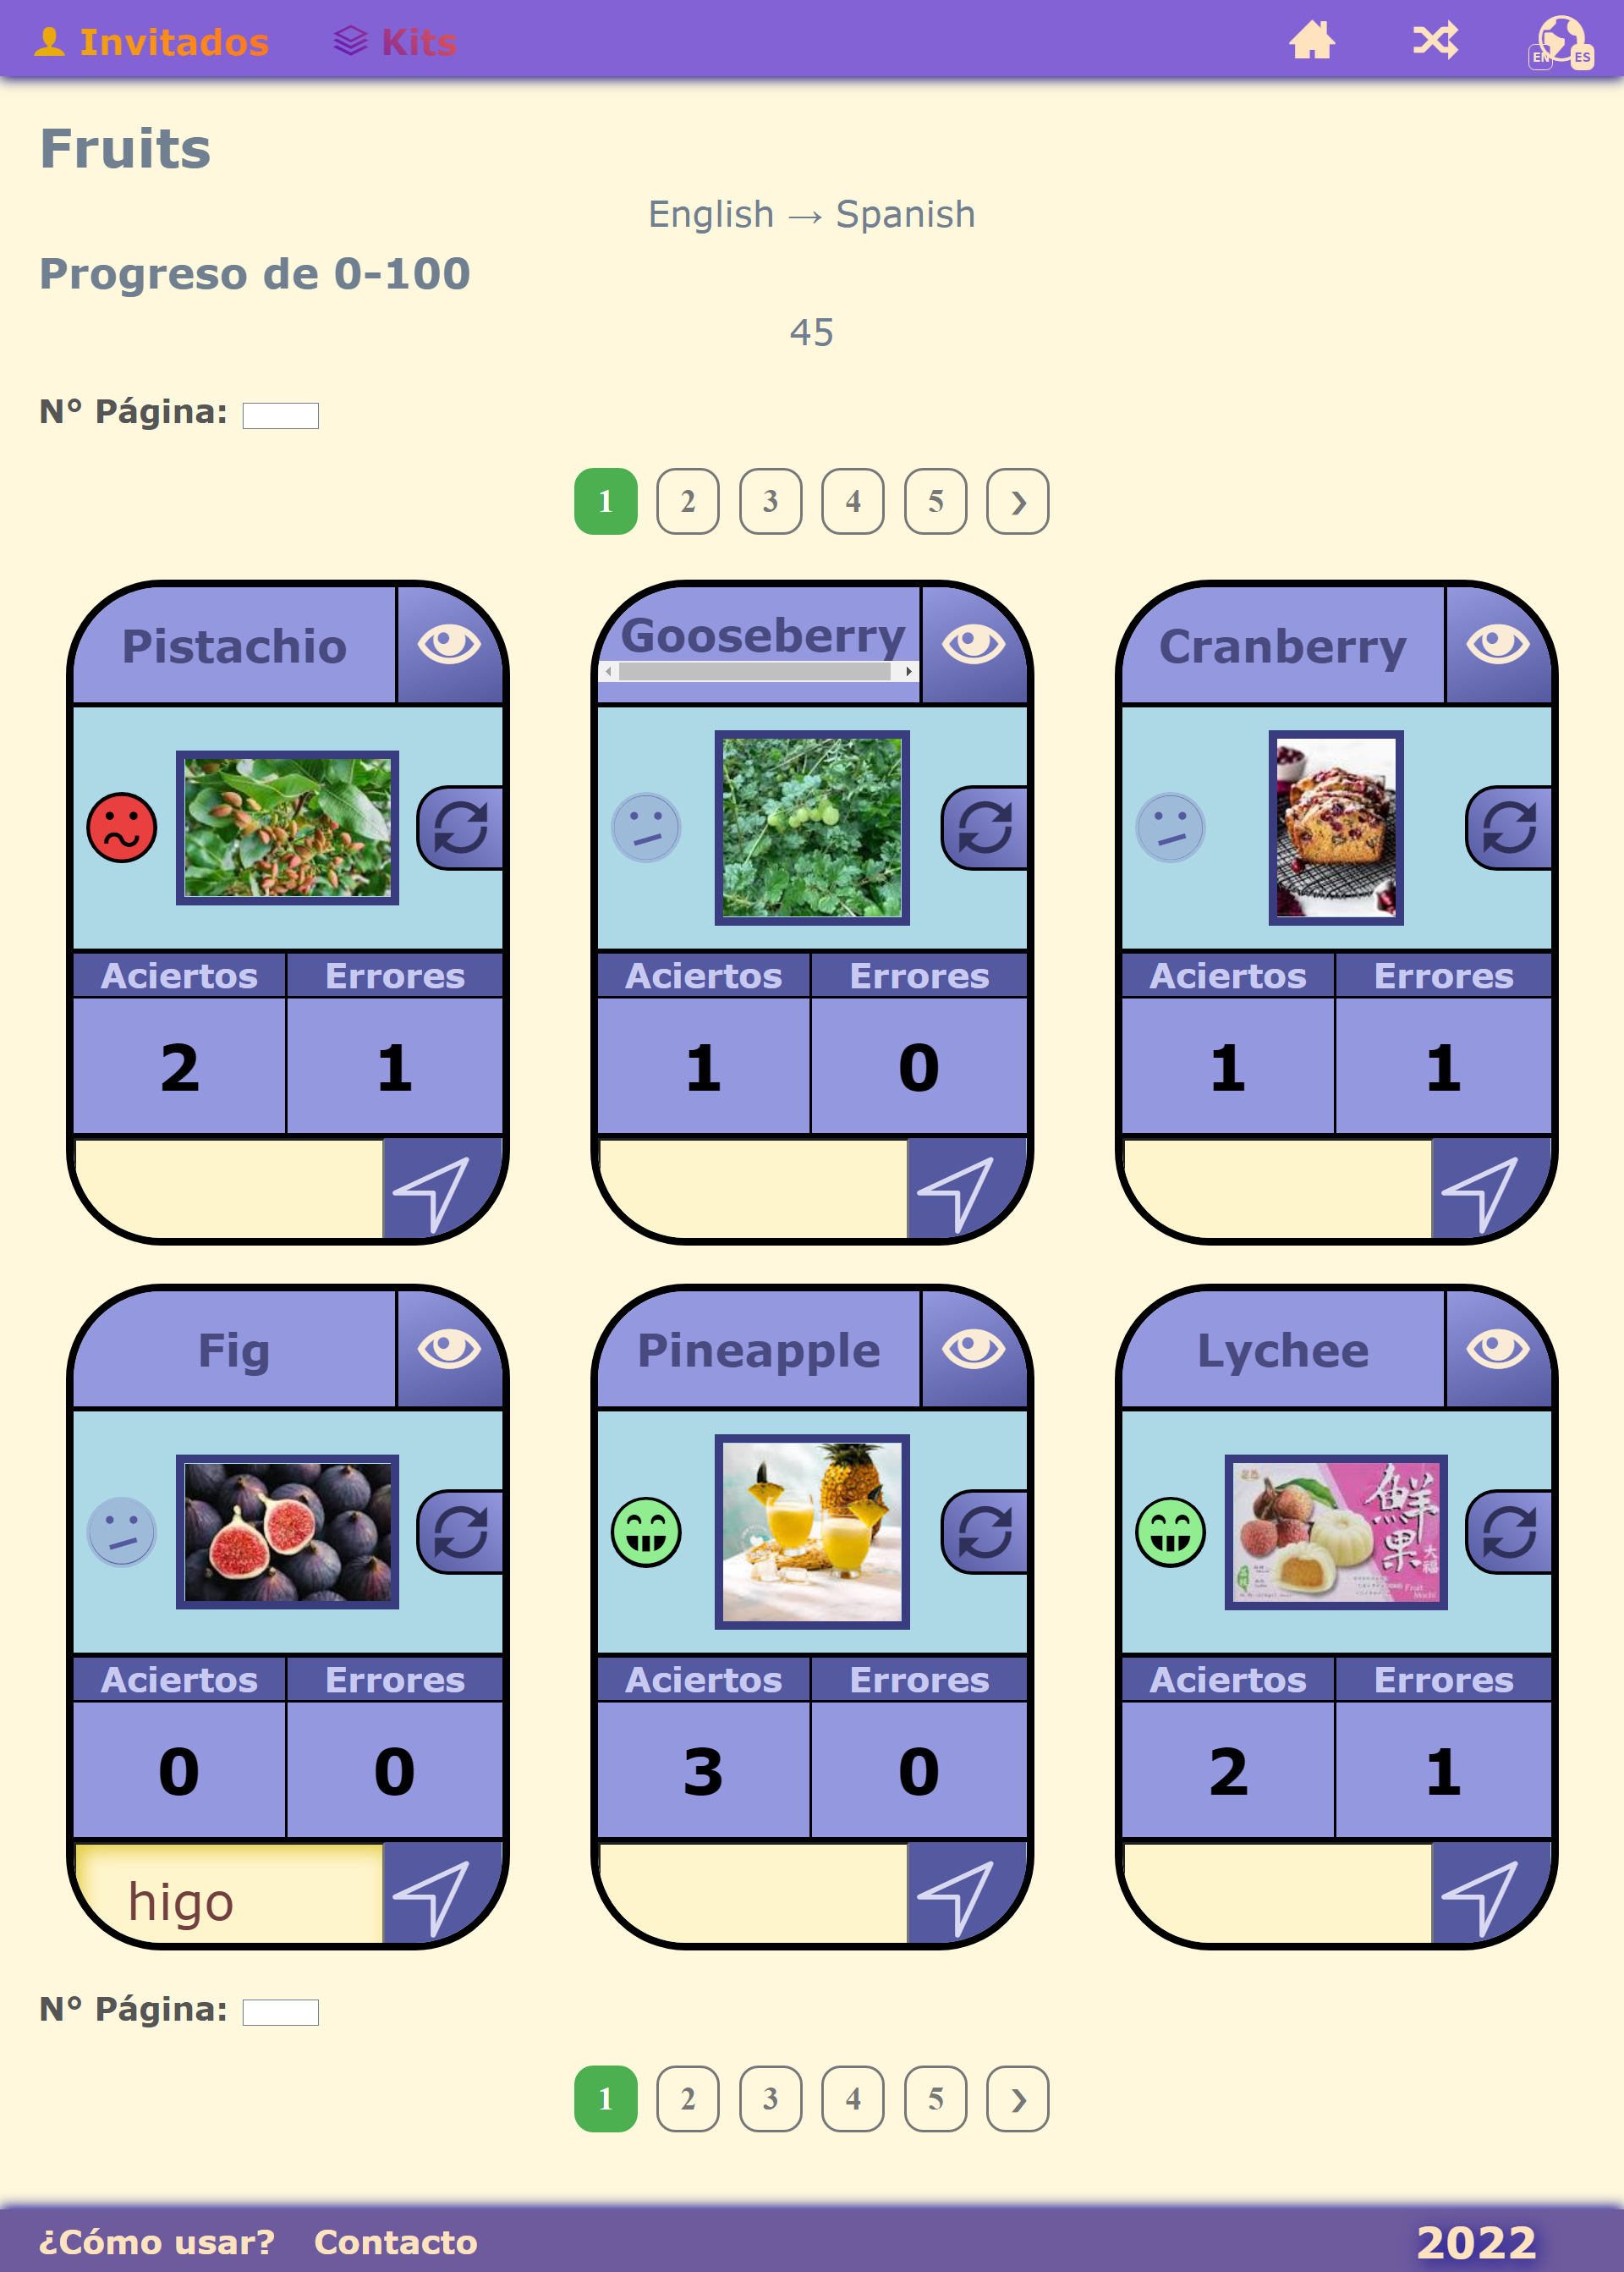Navigate to page 3 using pagination
Screen dimensions: 1624x2272
[770, 501]
